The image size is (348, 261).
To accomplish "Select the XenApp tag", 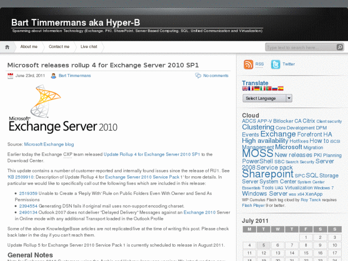I will (x=314, y=194).
